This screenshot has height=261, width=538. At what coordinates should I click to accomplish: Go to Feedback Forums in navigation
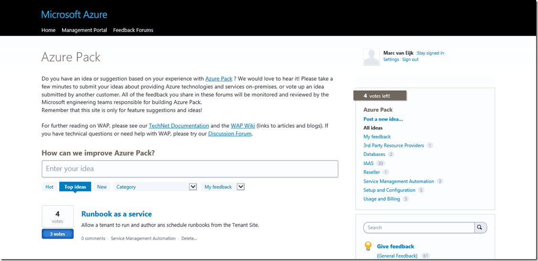point(133,30)
